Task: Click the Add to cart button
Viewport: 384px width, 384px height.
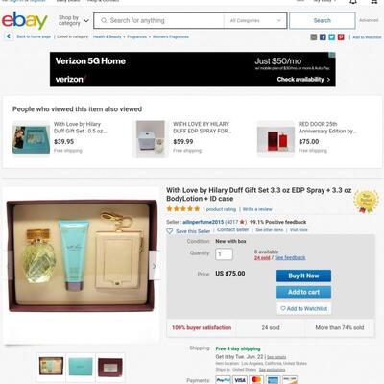Action: (x=303, y=292)
